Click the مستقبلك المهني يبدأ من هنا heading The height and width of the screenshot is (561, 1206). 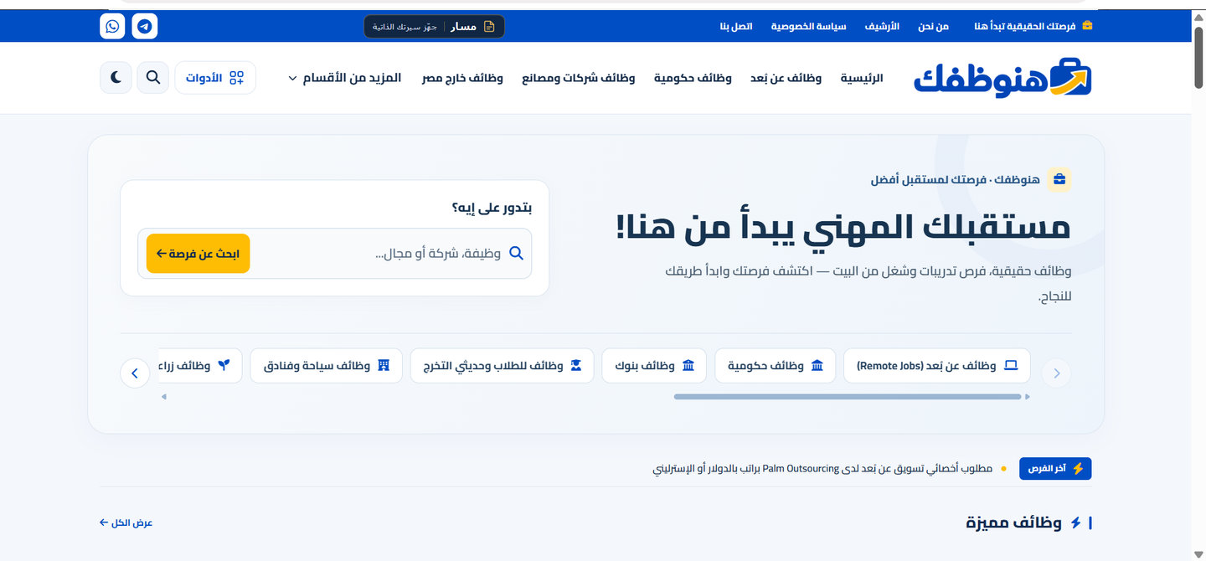pos(843,228)
